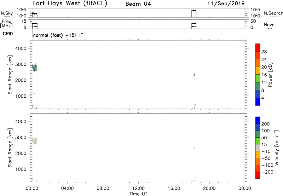Click Velocity segment between -50 and -15
This screenshot has height=196, width=283.
pyautogui.click(x=258, y=155)
